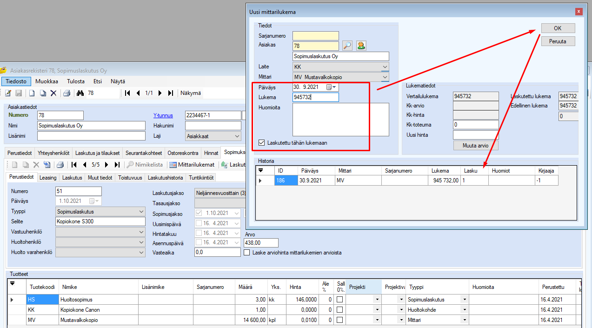Toggle Sopimusjakso date checkbox

pos(199,213)
